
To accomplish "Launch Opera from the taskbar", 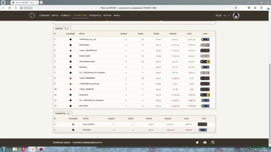I will click(24, 149).
